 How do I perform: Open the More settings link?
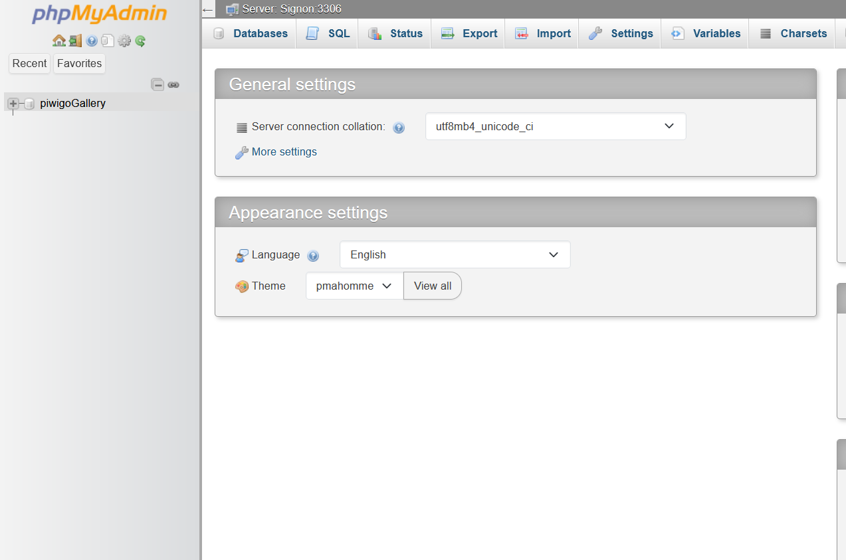click(x=284, y=152)
